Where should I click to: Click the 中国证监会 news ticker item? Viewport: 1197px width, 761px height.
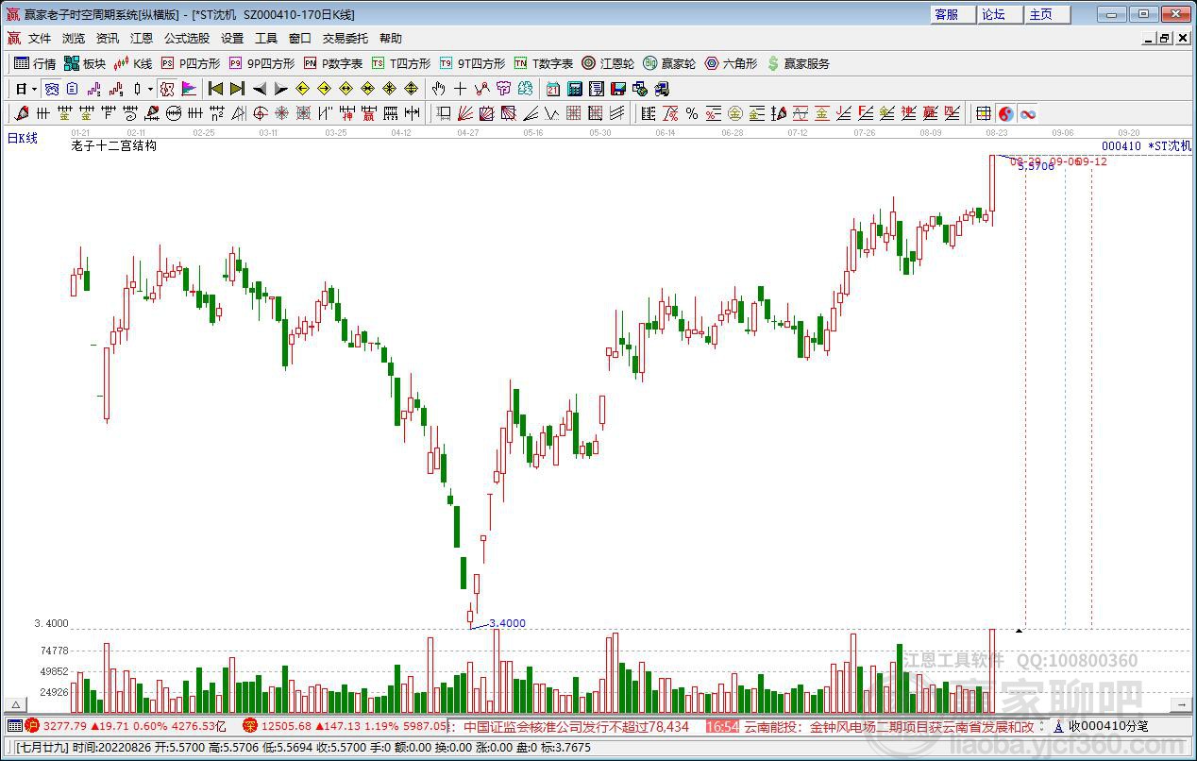(577, 726)
